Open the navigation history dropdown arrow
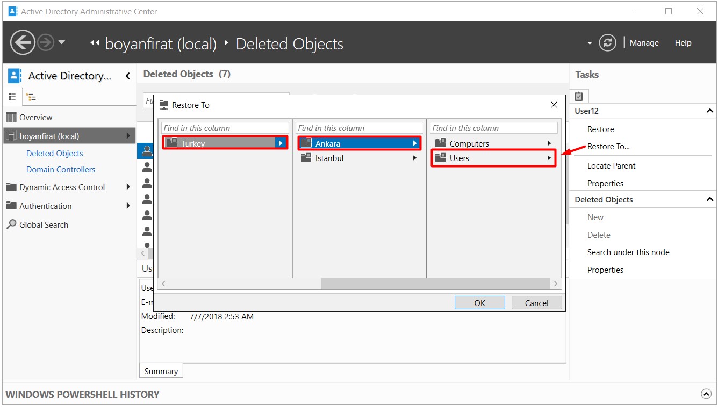Image resolution: width=718 pixels, height=407 pixels. (62, 42)
